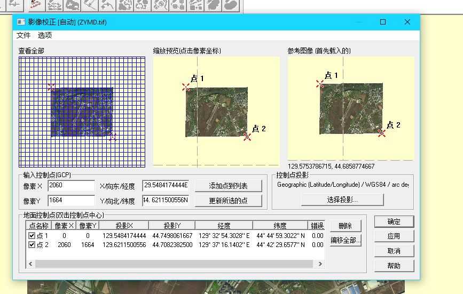The height and width of the screenshot is (294, 463).
Task: Click the satellite image in 参考图像 pane
Action: point(351,108)
